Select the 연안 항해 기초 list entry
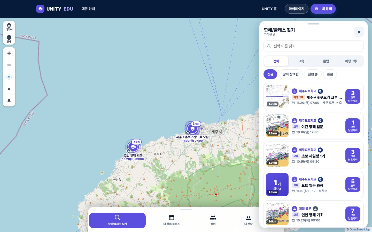 pyautogui.click(x=314, y=214)
